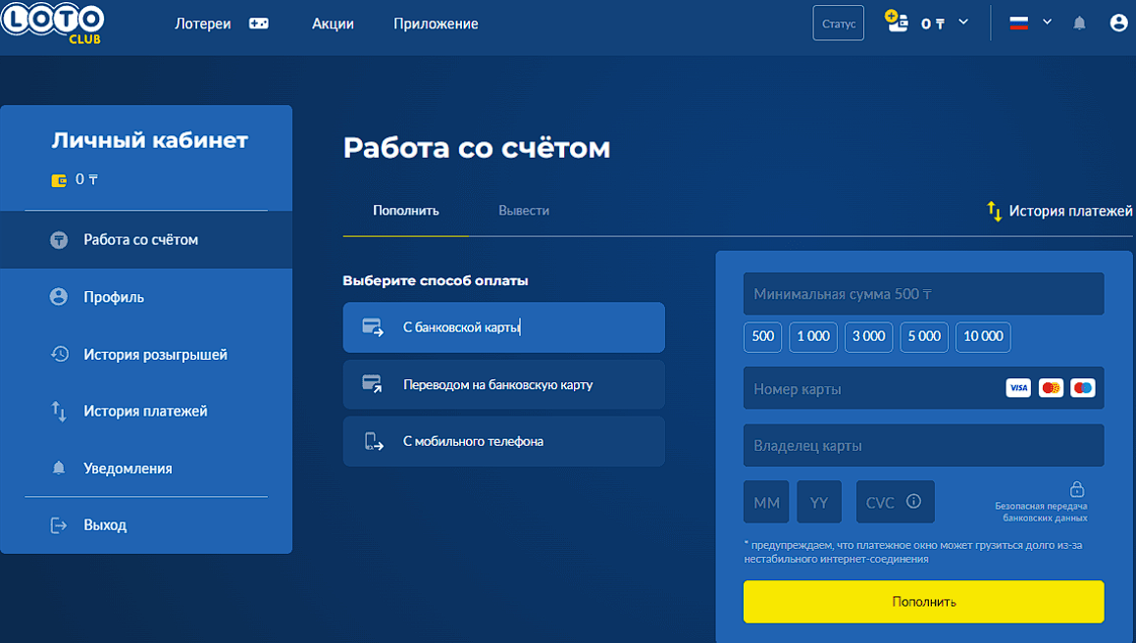Expand the language flag dropdown

[x=1030, y=23]
